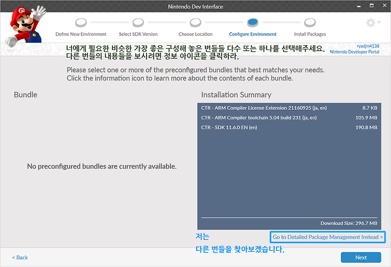The height and width of the screenshot is (267, 391).
Task: Go to the Install Packages label
Action: tap(310, 34)
